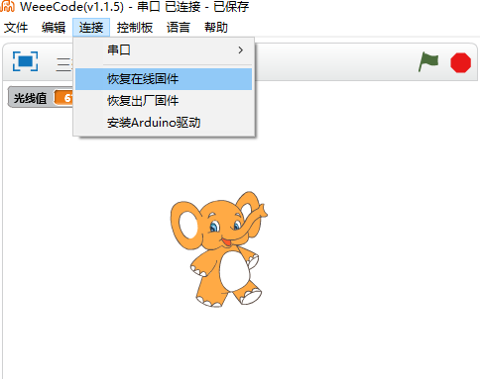The height and width of the screenshot is (379, 480).
Task: Open the 语言 menu
Action: [x=179, y=28]
